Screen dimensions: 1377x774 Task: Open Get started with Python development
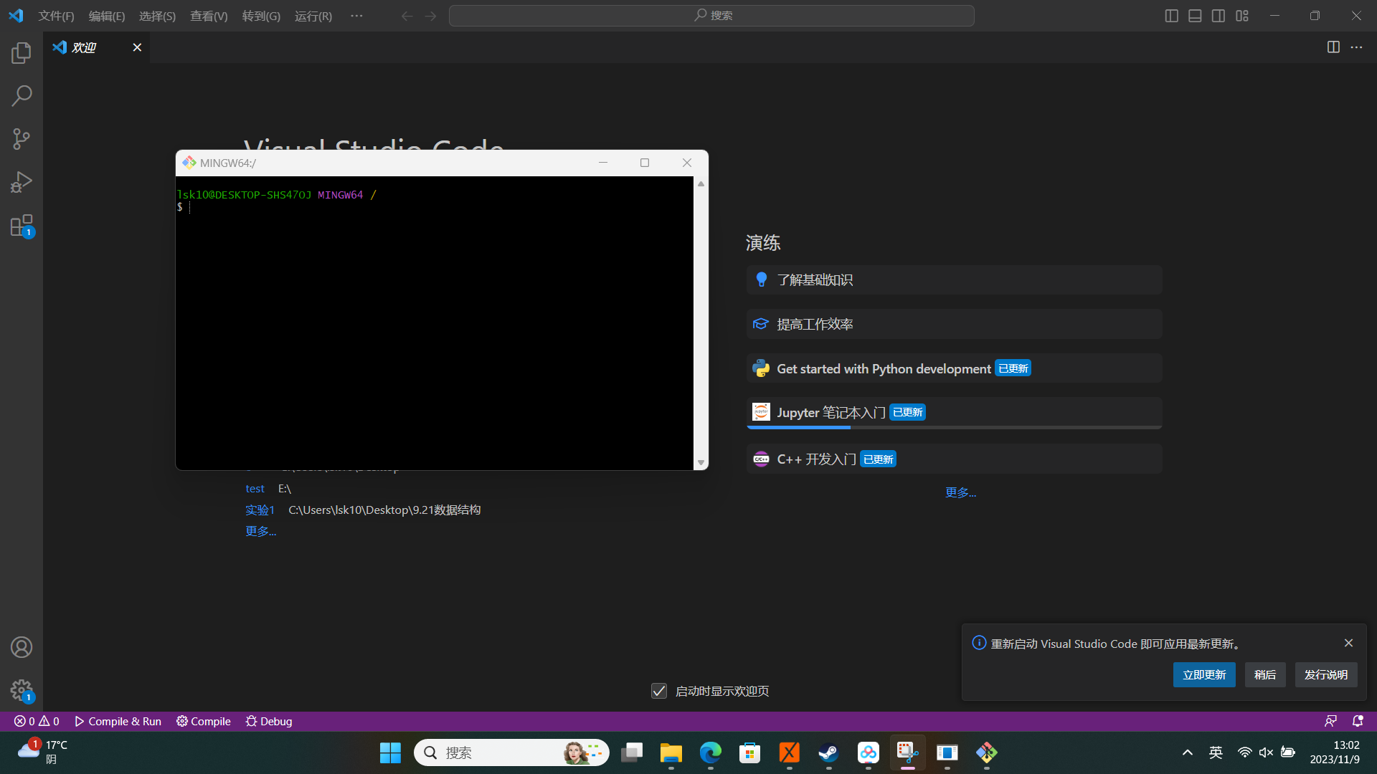[954, 368]
